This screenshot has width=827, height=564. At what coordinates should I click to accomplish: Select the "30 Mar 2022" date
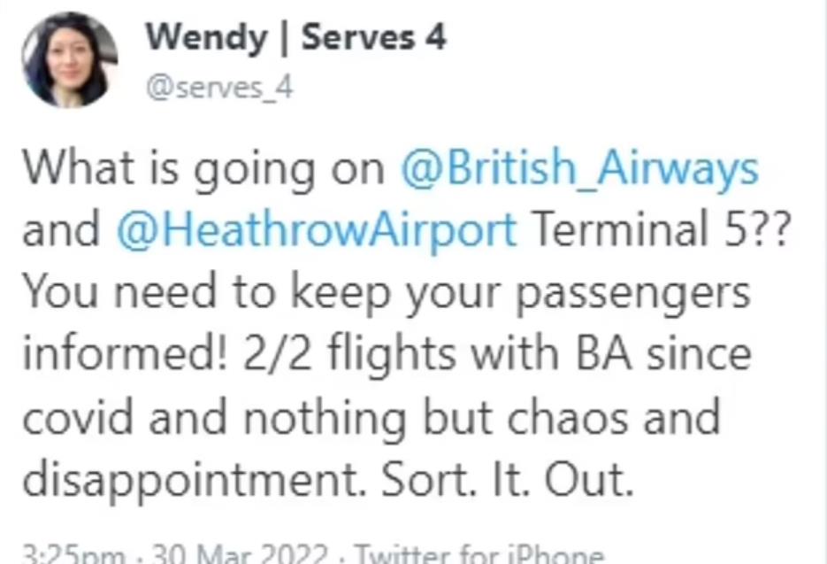click(239, 556)
